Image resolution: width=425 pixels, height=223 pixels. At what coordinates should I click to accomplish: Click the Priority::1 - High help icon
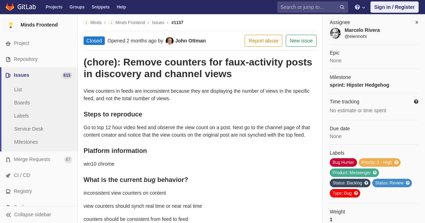(396, 162)
